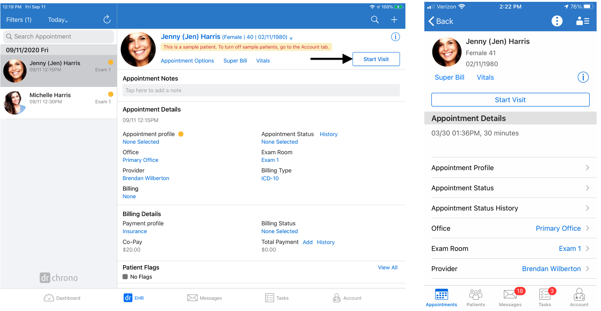The image size is (601, 311).
Task: Open Patients tab on iPhone
Action: 476,298
